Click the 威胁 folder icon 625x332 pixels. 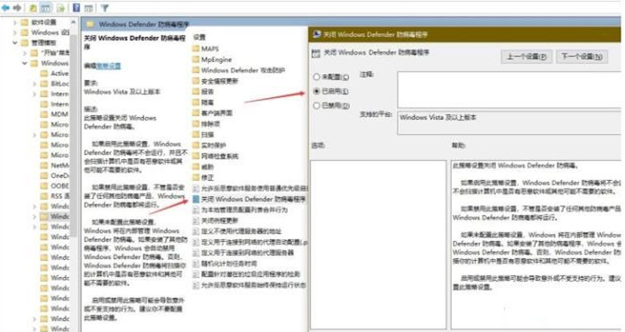[x=196, y=166]
